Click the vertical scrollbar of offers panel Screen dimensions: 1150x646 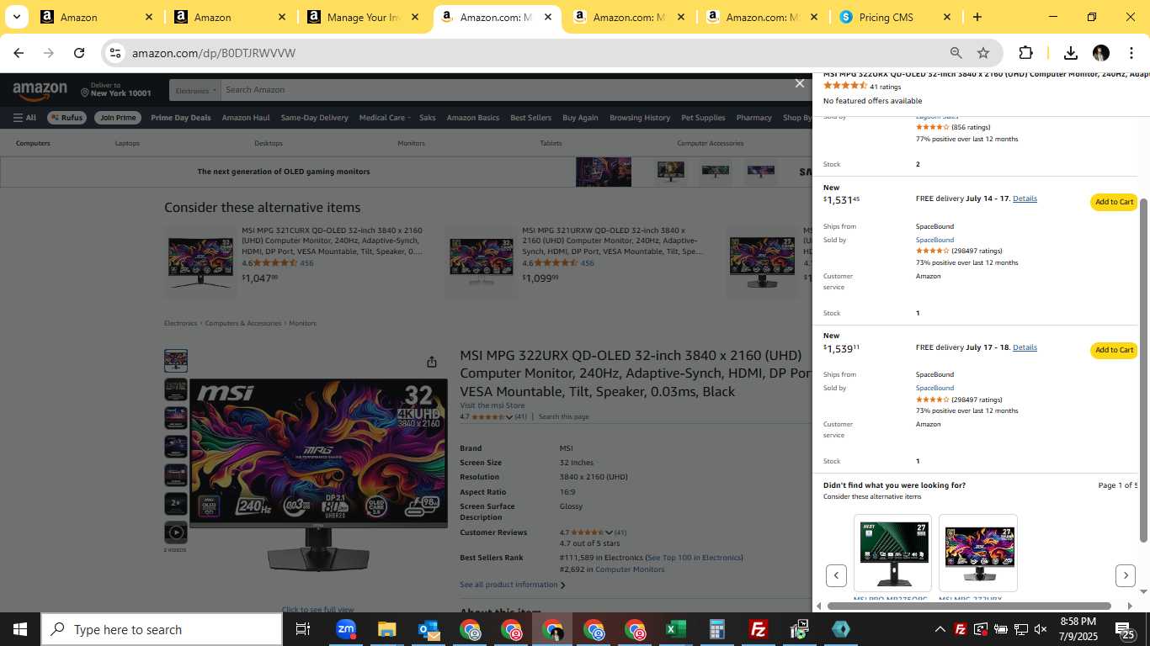click(1143, 370)
